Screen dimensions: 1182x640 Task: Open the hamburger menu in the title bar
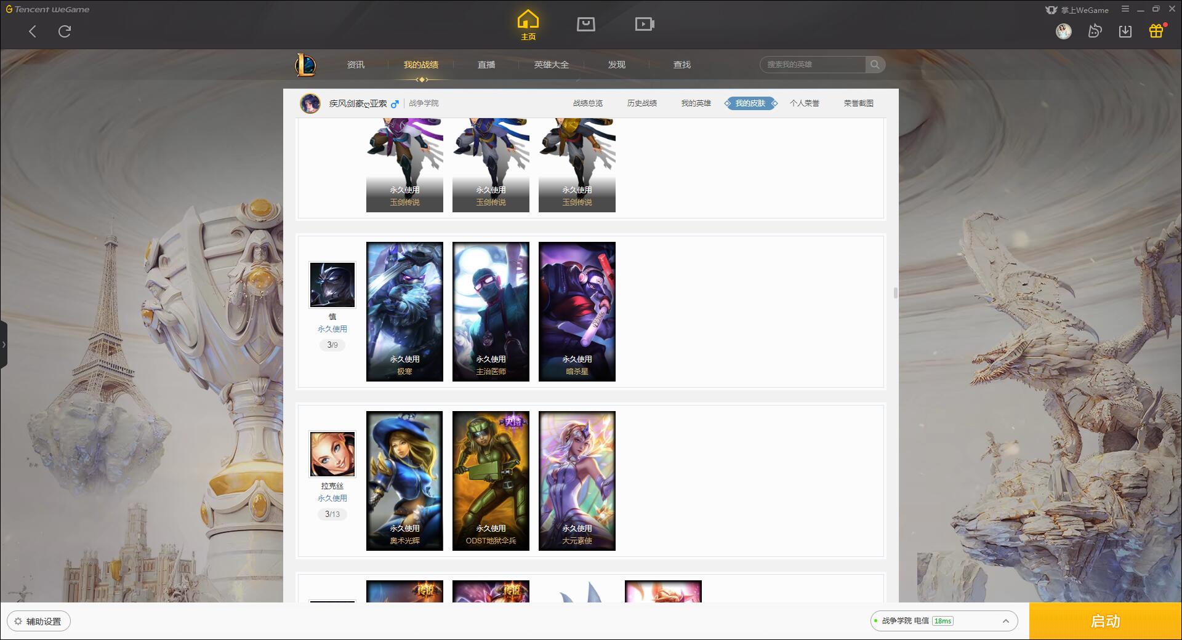(x=1125, y=9)
